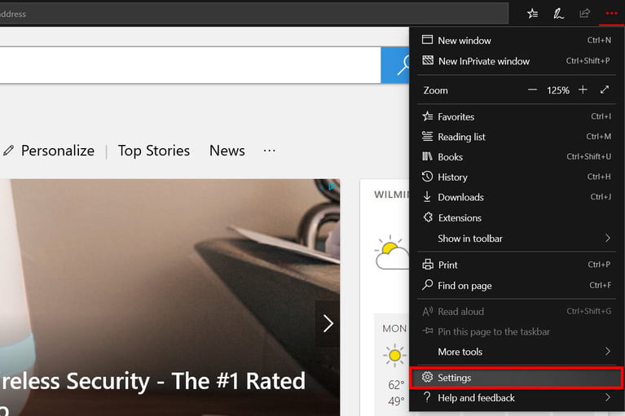Click the AdChoices icon on the ad
This screenshot has height=416, width=625.
pyautogui.click(x=332, y=186)
